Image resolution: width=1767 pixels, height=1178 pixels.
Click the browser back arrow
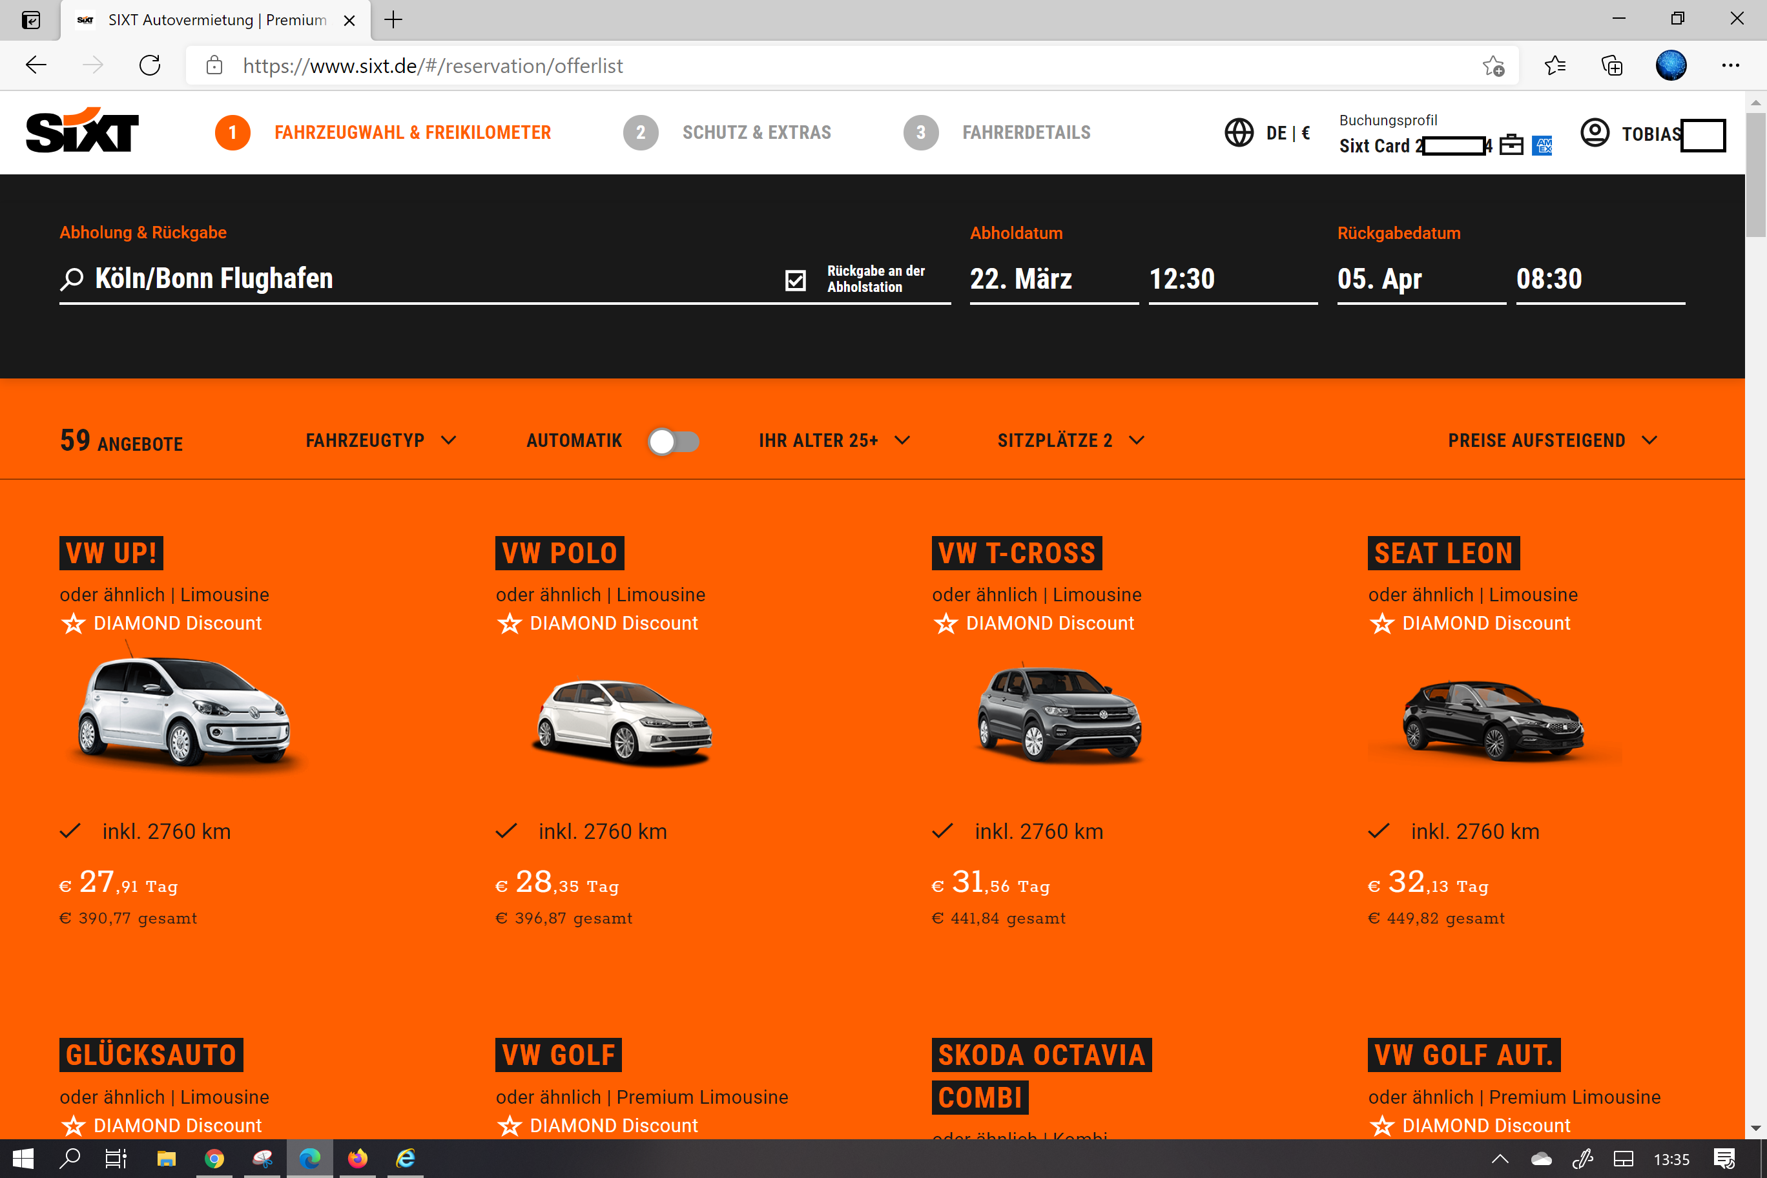[x=36, y=65]
